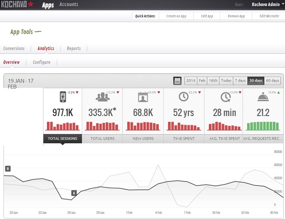Image resolution: width=285 pixels, height=219 pixels.
Task: Click the green sparkline under 21.2
Action: tap(263, 126)
